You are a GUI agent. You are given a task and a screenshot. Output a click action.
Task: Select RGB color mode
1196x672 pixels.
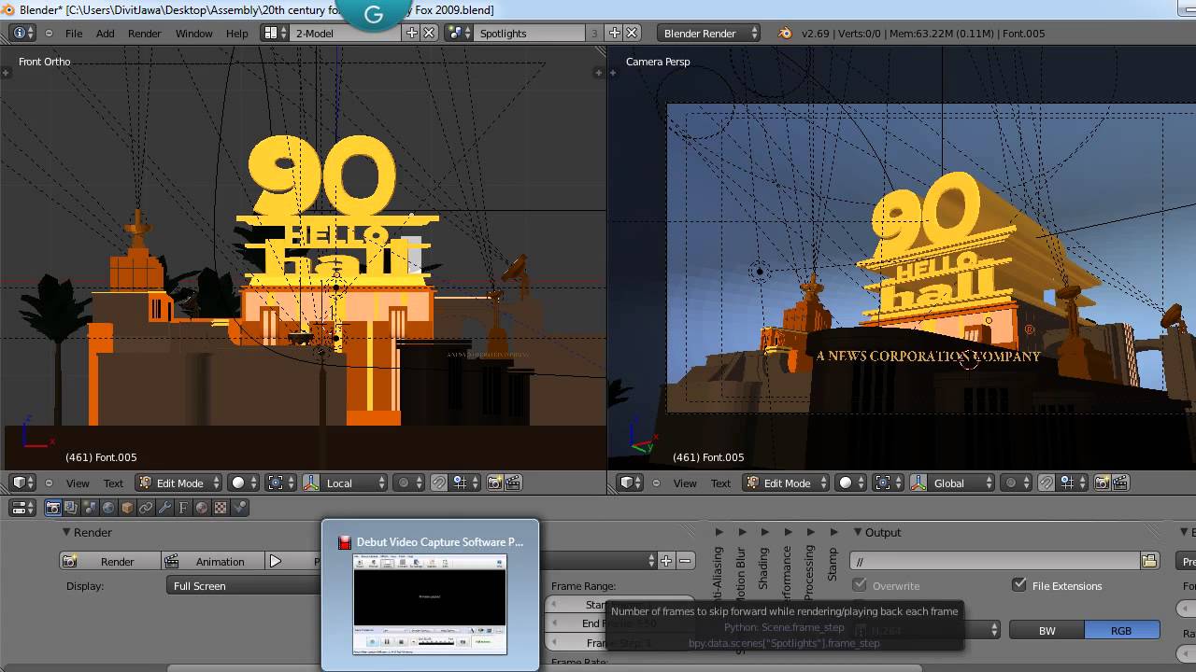point(1121,631)
